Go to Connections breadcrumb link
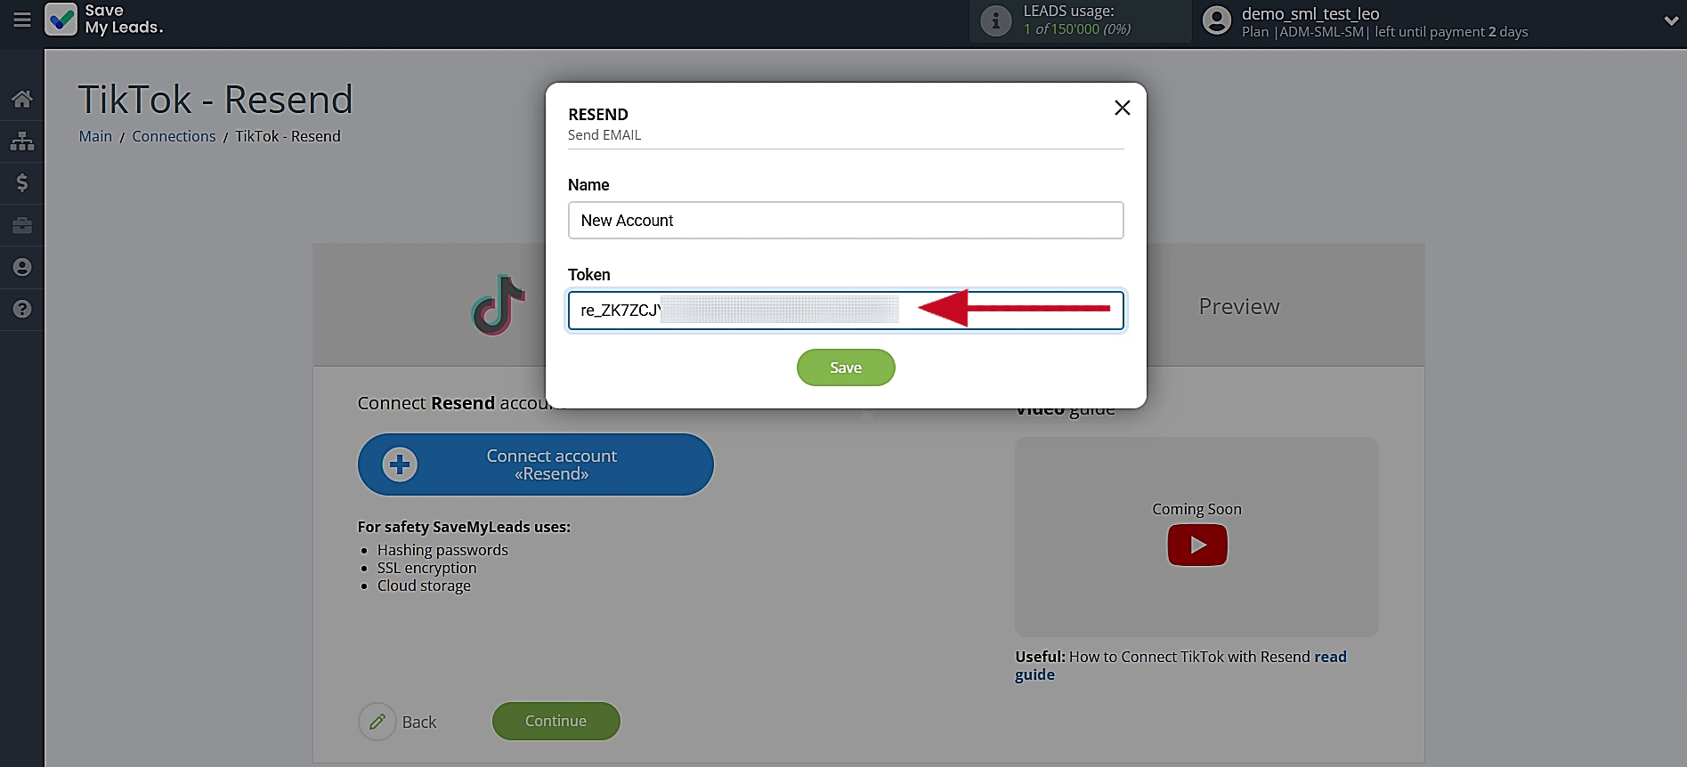The width and height of the screenshot is (1687, 767). coord(174,136)
